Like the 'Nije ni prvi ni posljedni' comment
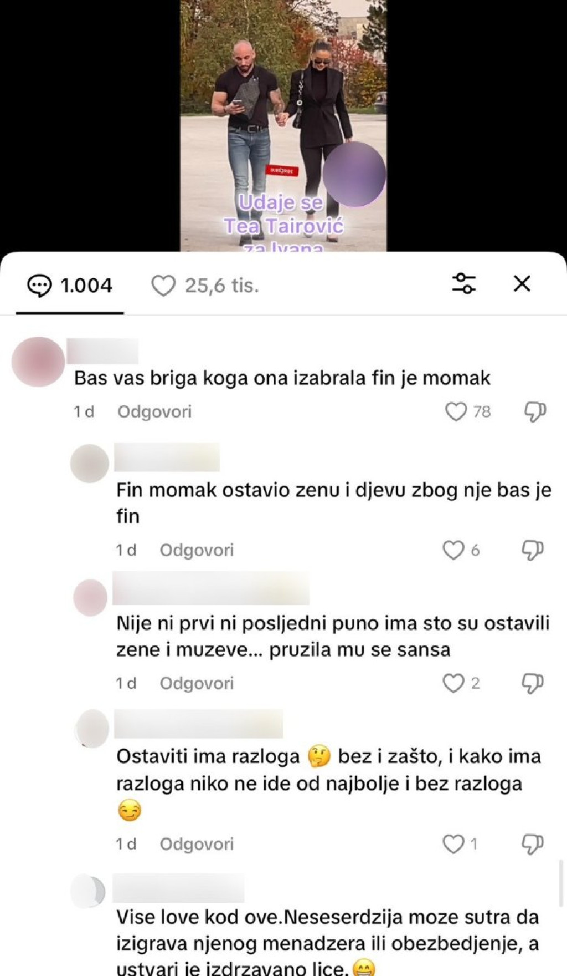The width and height of the screenshot is (567, 976). pyautogui.click(x=453, y=683)
